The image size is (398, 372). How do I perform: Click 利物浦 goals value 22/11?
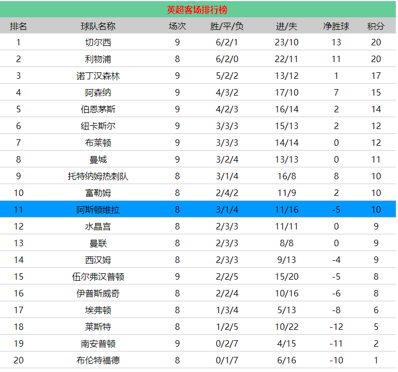287,59
